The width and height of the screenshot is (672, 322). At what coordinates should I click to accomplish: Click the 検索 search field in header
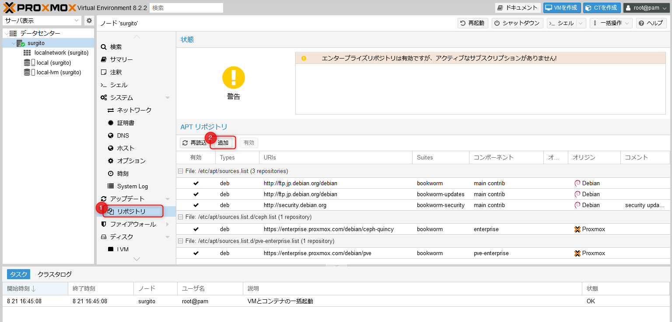(x=186, y=8)
